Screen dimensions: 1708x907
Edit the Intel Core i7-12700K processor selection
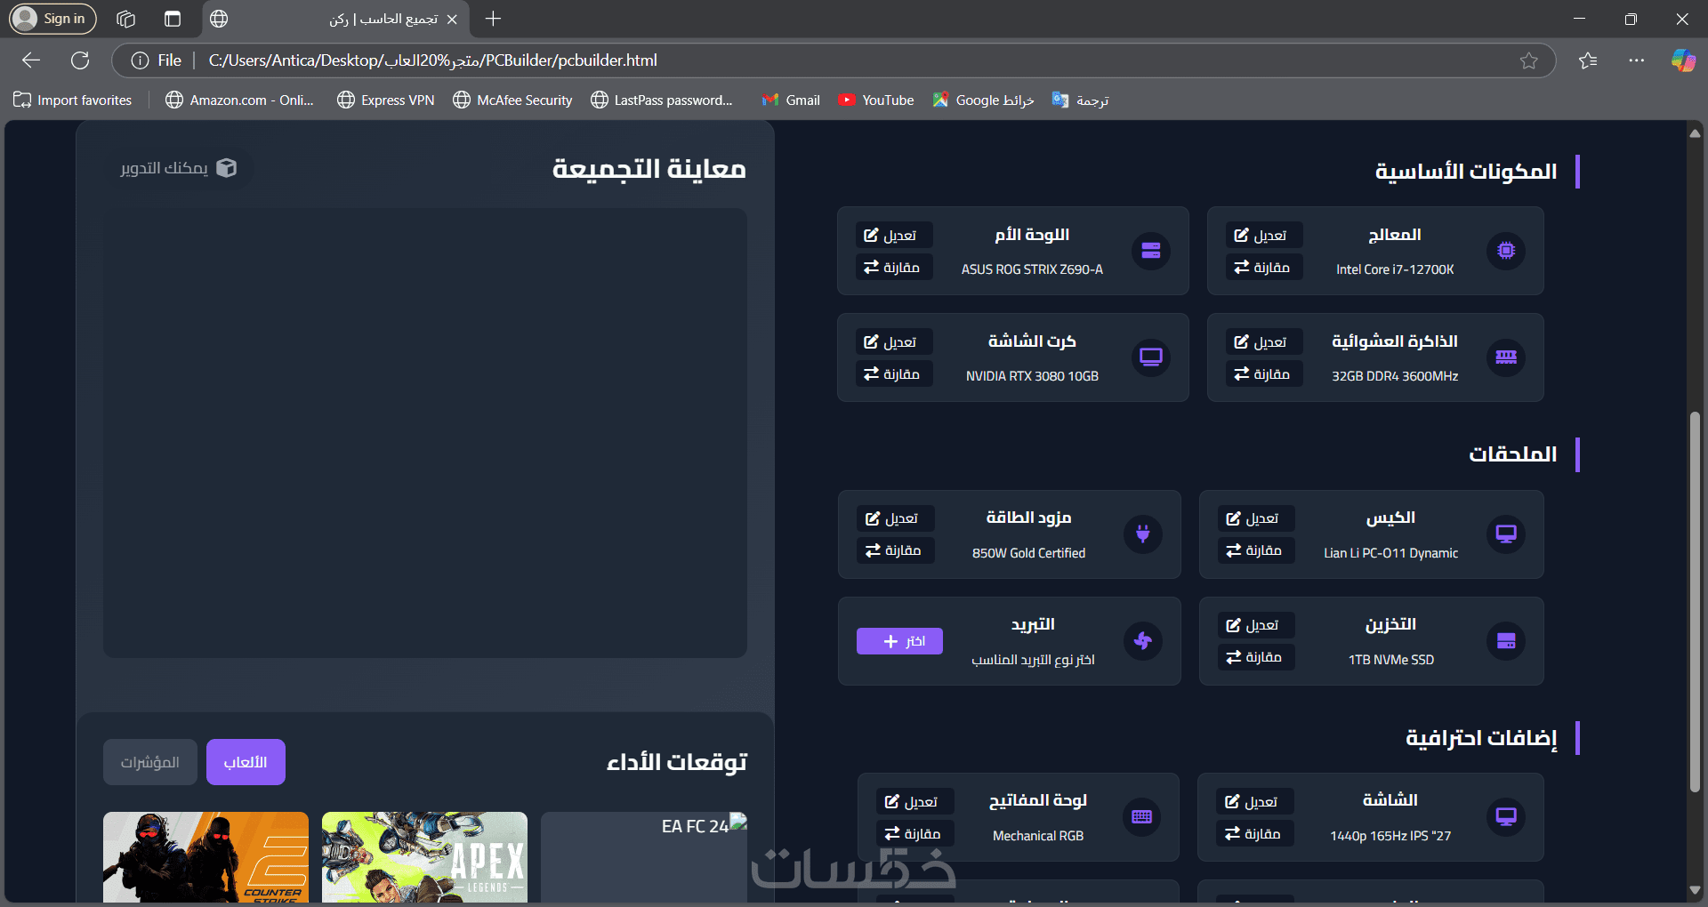click(x=1263, y=236)
